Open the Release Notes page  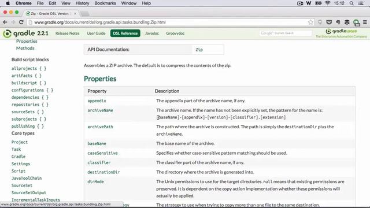coord(67,34)
